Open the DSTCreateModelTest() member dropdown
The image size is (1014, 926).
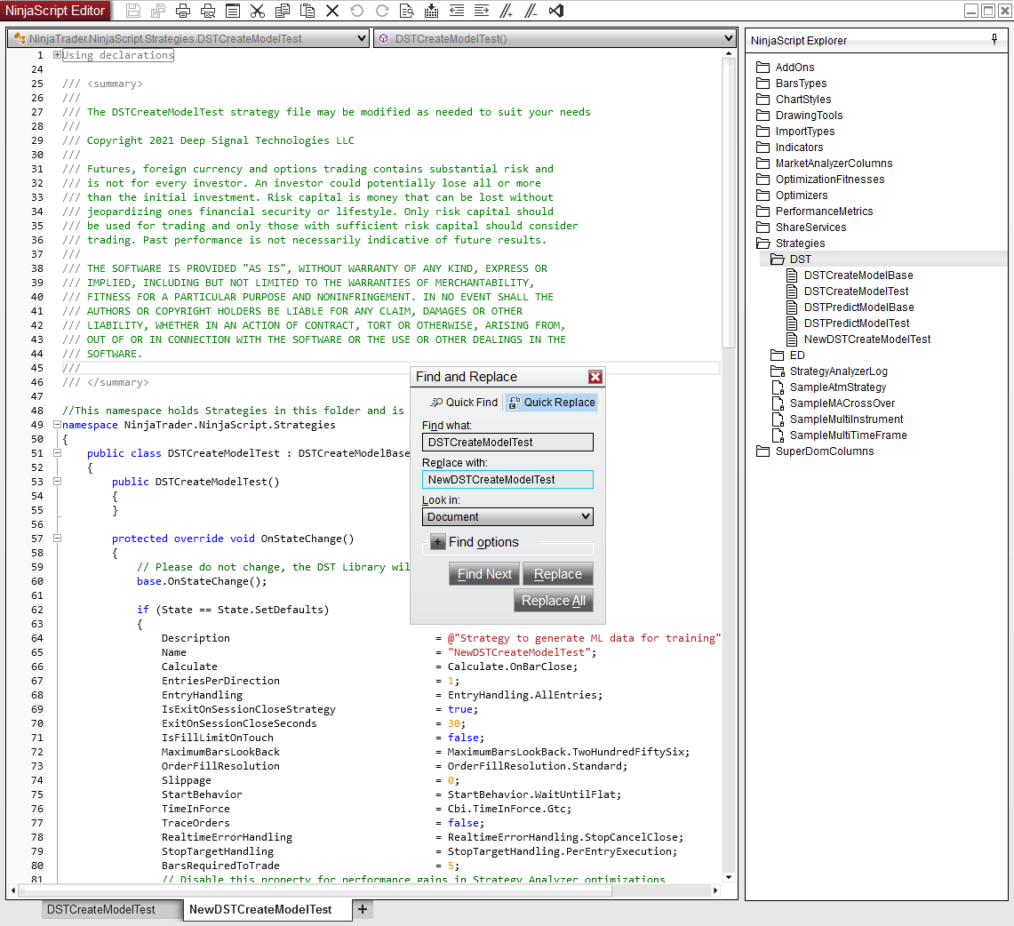(555, 39)
